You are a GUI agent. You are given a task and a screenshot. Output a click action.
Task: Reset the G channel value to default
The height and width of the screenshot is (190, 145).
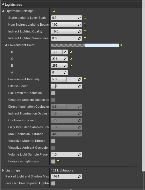pyautogui.click(x=71, y=59)
